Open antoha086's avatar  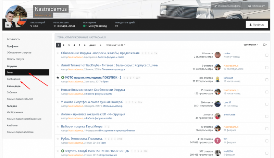point(217,116)
